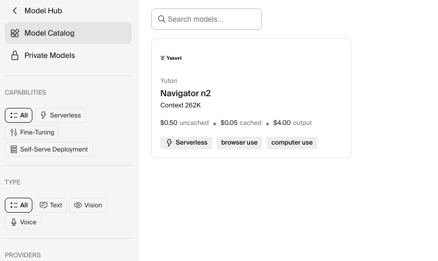Screen dimensions: 438x261
Task: Click the magnifying glass search icon
Action: click(x=162, y=19)
